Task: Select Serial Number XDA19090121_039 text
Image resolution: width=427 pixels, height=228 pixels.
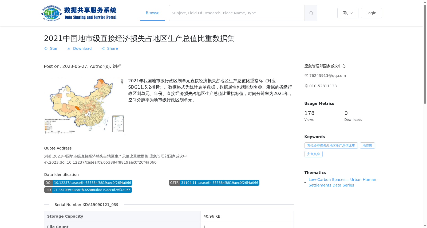Action: click(86, 205)
